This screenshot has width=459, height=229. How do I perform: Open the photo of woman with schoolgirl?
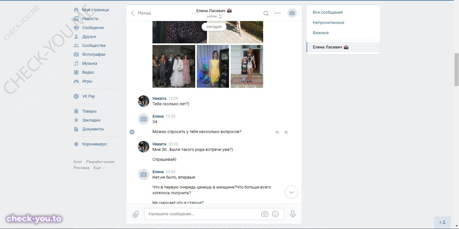(x=247, y=66)
